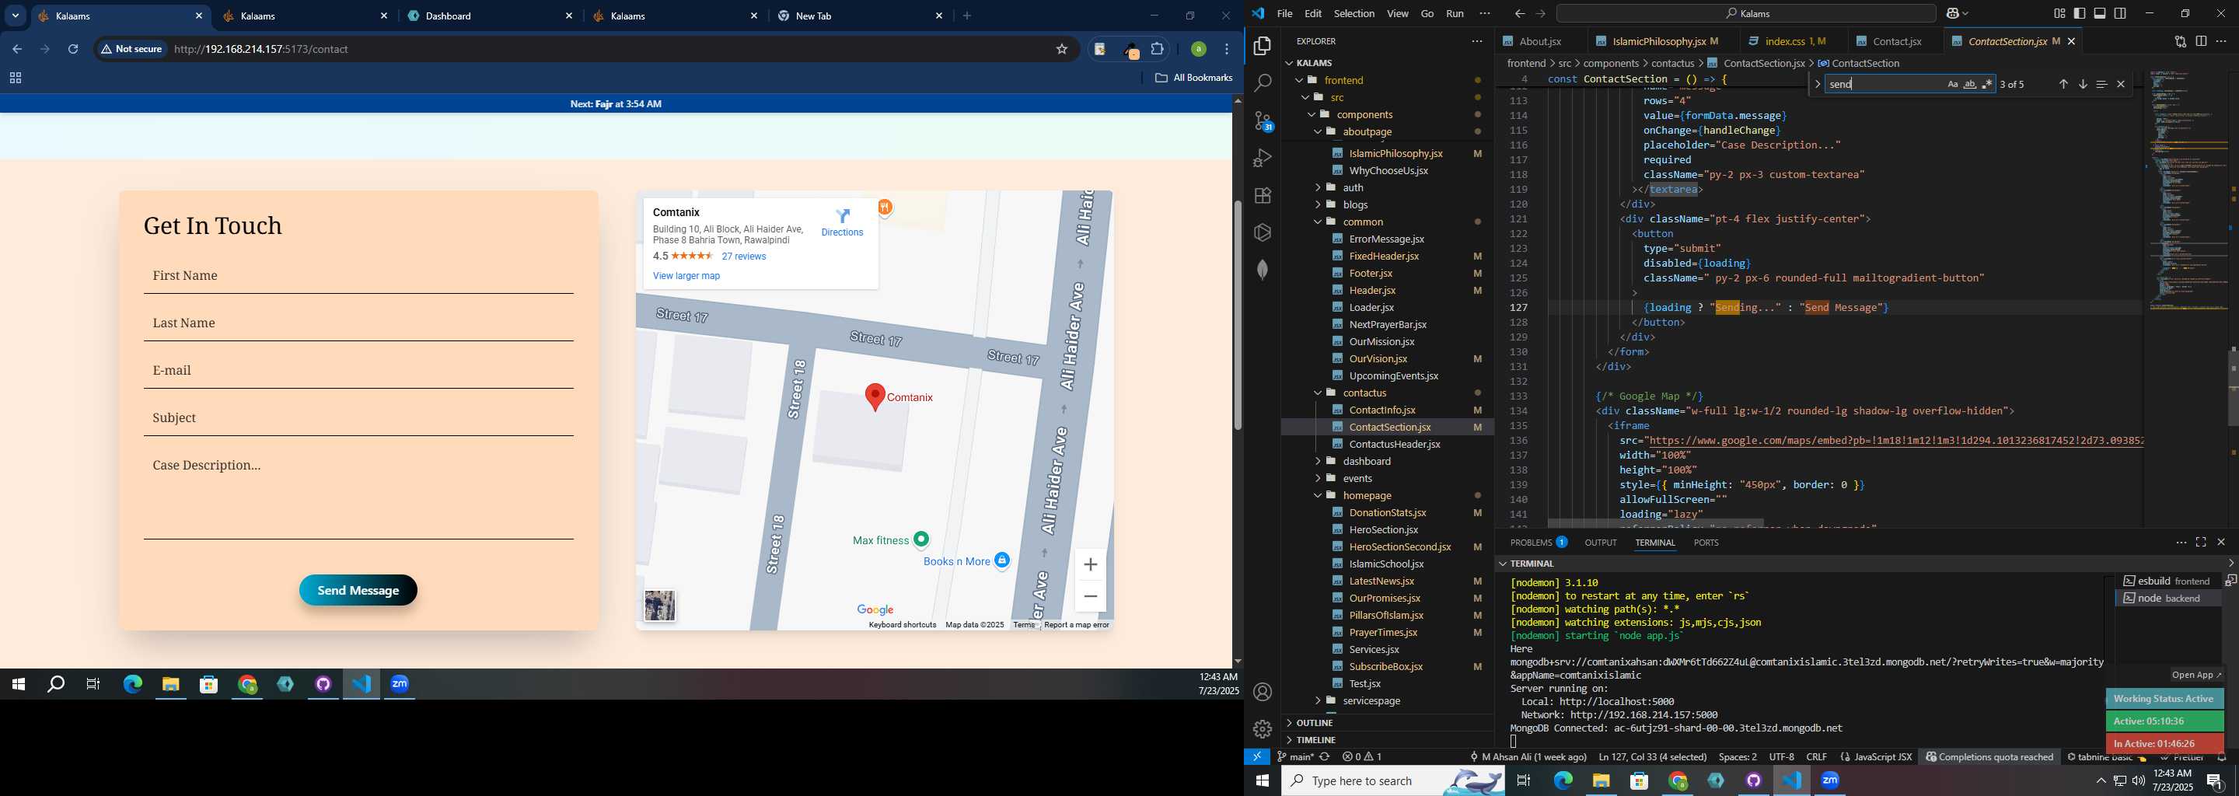
Task: Open Explorer views and more actions menu
Action: [1477, 41]
